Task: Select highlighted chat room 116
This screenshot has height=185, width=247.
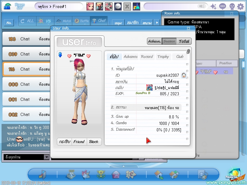Action: click(x=27, y=69)
